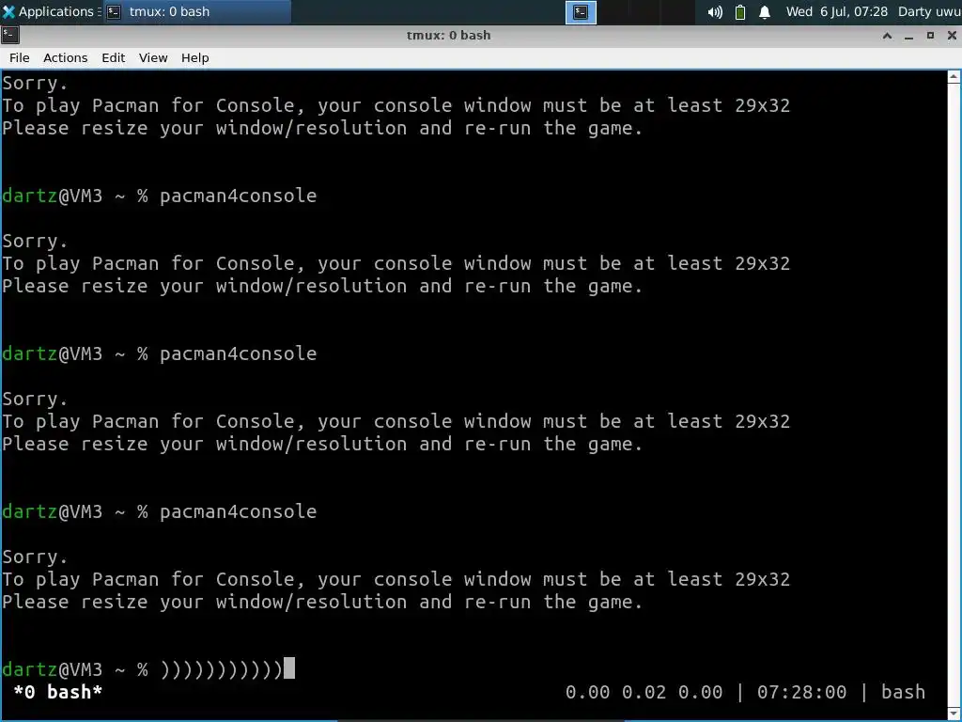The height and width of the screenshot is (722, 962).
Task: Click the *0 bash* tmux window label
Action: 57,692
